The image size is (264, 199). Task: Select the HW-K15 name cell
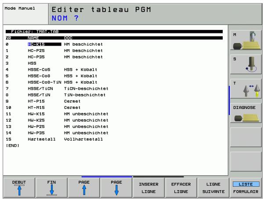(x=36, y=114)
